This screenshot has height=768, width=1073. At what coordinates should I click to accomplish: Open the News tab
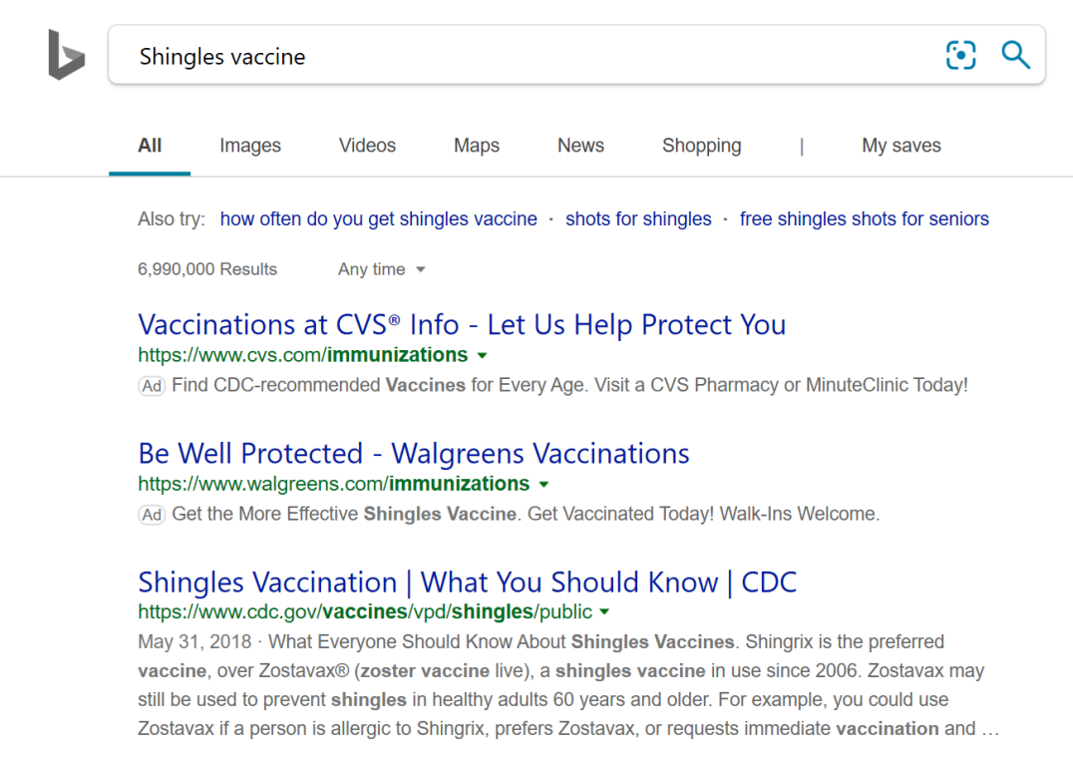(580, 145)
